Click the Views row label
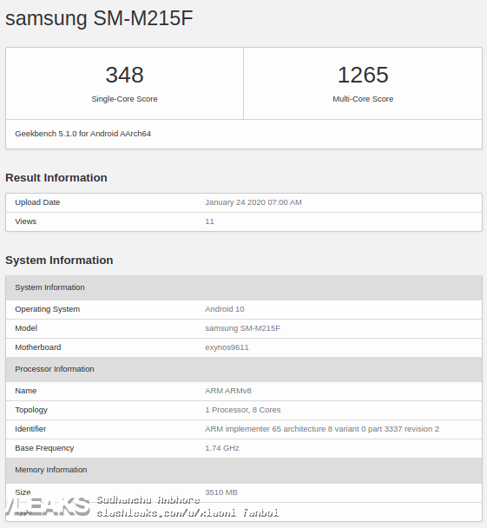 [x=25, y=221]
